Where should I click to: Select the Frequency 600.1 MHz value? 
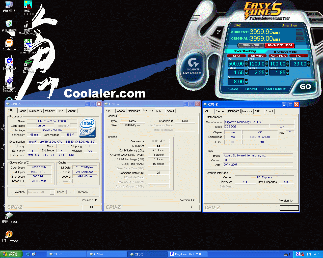pyautogui.click(x=158, y=141)
